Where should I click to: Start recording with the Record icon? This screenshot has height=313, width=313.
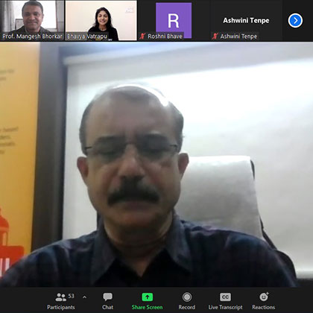coord(187,297)
